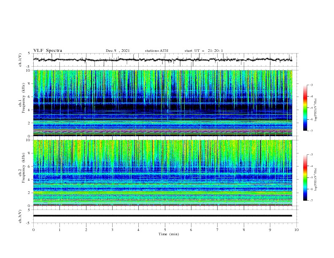This screenshot has height=258, width=334.
Task: Click the ch.1 Frequency (kHz) axis label
Action: pyautogui.click(x=22, y=97)
